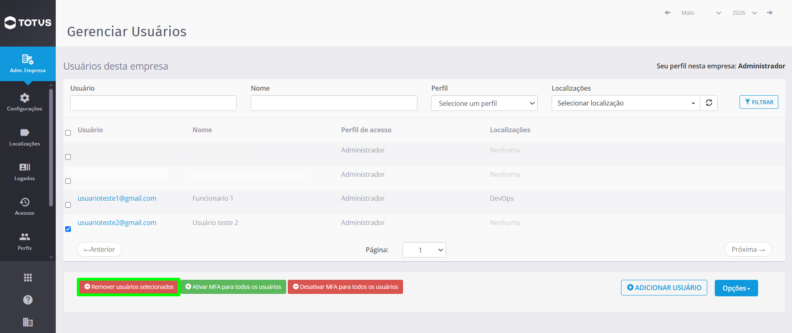Toggle select-all checkbox in Usuário header
The height and width of the screenshot is (333, 792).
click(x=68, y=133)
